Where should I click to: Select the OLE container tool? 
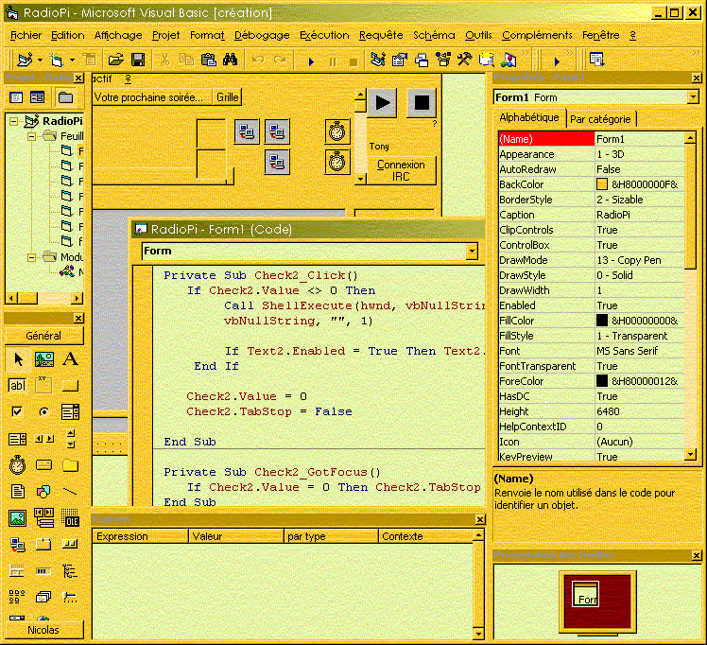pos(70,518)
